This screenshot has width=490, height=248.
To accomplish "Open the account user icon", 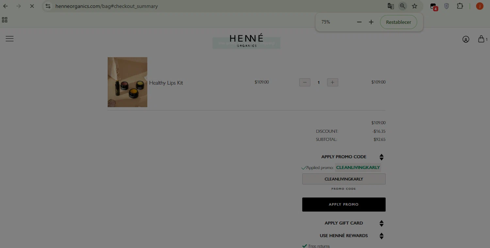I will pos(466,39).
